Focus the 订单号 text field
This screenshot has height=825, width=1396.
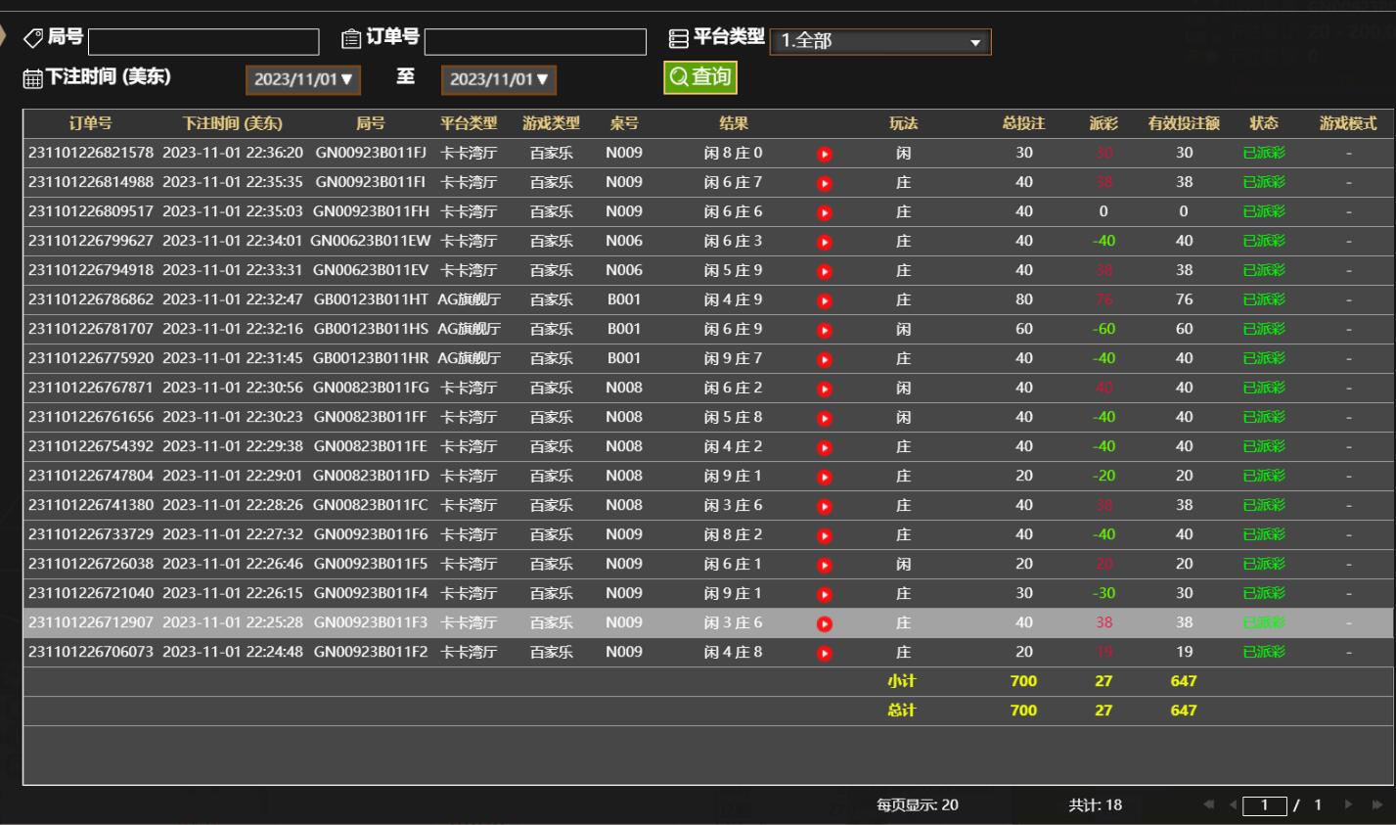coord(535,42)
